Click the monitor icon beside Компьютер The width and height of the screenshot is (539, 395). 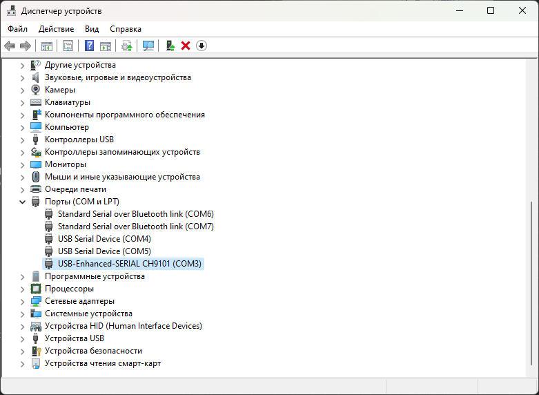coord(36,127)
